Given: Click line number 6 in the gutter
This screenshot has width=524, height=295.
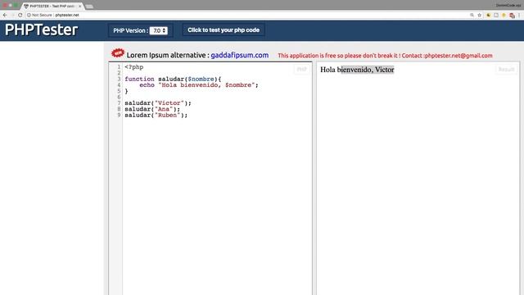Looking at the screenshot, I should [x=119, y=97].
